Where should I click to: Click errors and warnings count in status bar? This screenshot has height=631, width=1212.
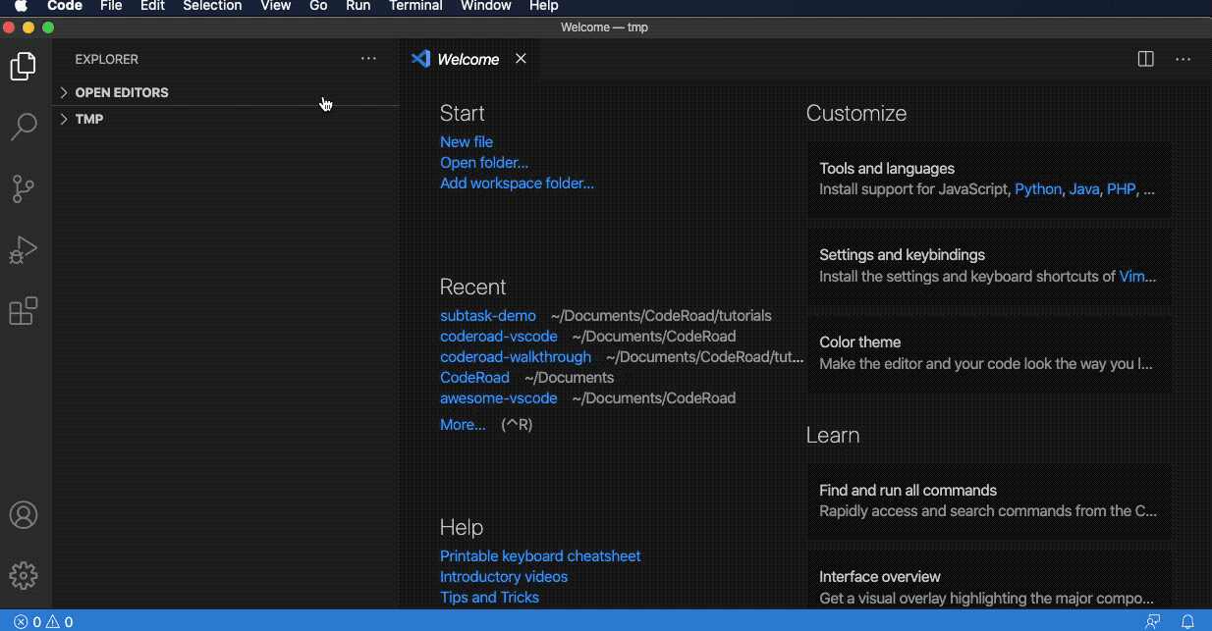click(43, 621)
